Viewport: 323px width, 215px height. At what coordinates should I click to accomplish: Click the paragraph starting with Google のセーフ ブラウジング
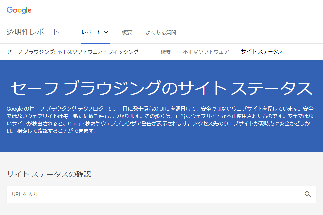[x=160, y=120]
